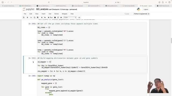Click def go_analysis(gene_list) line
Viewport: 172px width, 96px height.
[51, 79]
